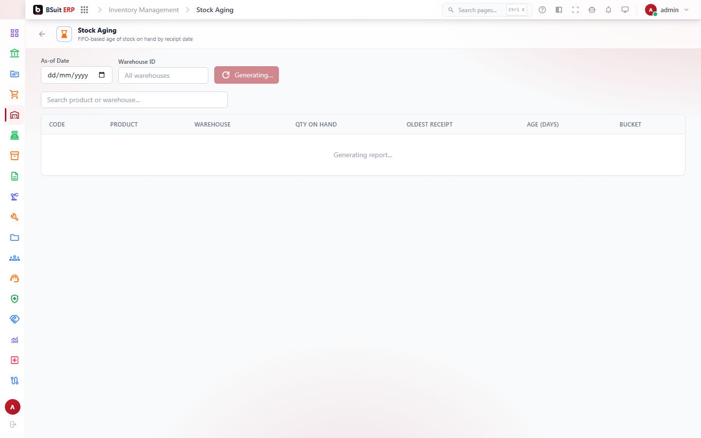
Task: Click the logout icon at sidebar bottom
Action: 13,424
